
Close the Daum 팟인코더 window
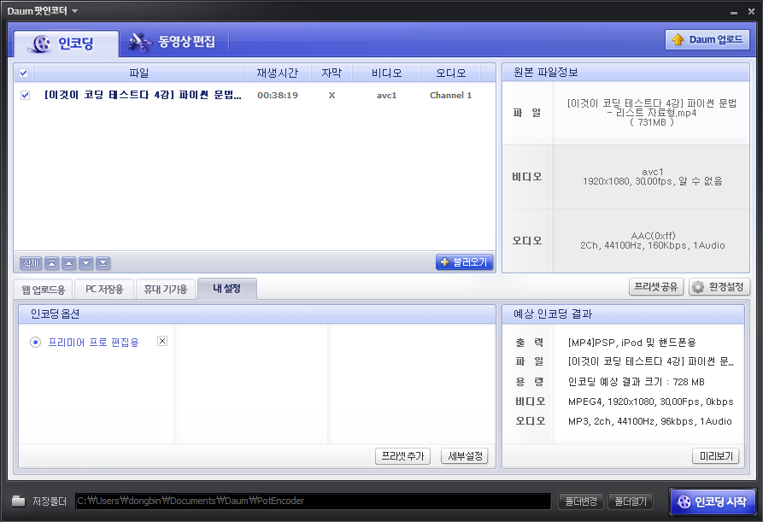pyautogui.click(x=751, y=11)
